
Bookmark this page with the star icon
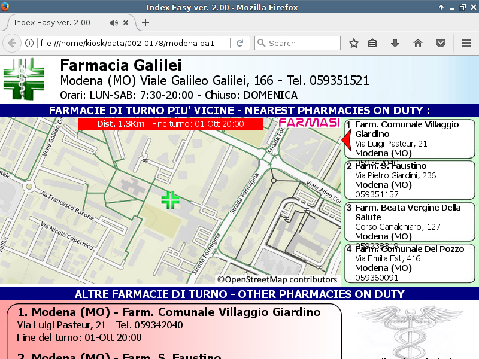(x=354, y=43)
